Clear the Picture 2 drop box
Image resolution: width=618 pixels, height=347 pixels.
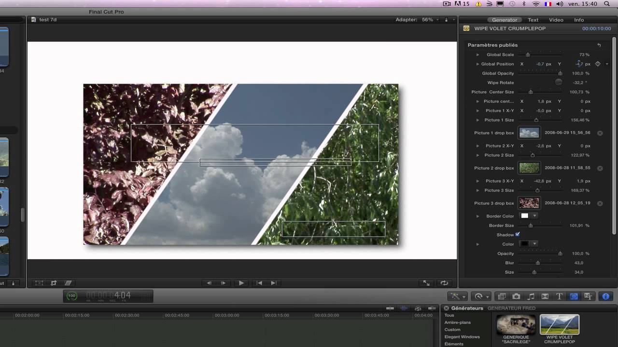(600, 168)
